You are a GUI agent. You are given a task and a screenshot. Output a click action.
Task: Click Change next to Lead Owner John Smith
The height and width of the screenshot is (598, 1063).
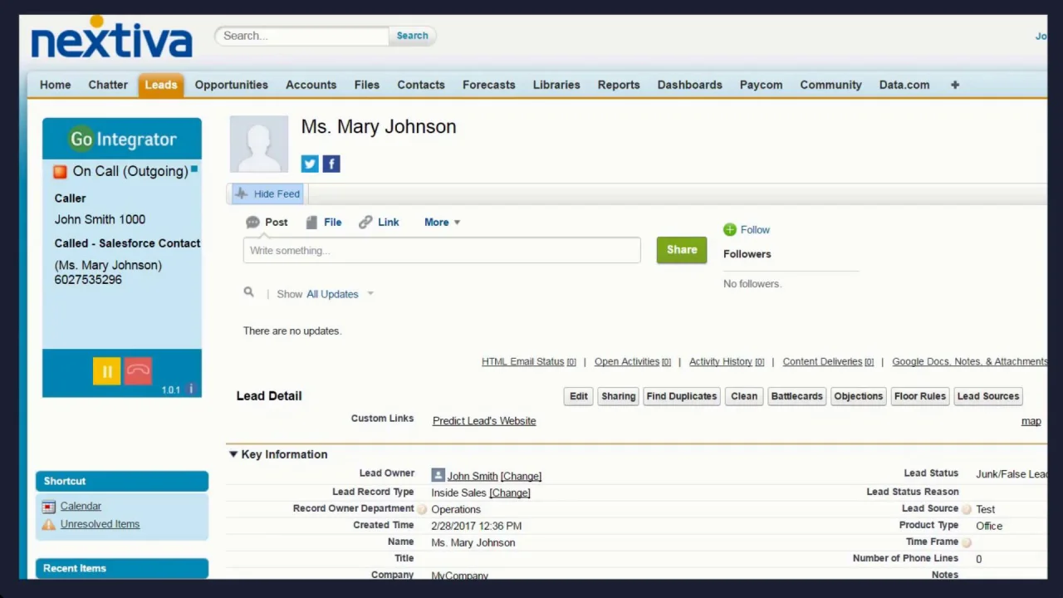coord(521,477)
